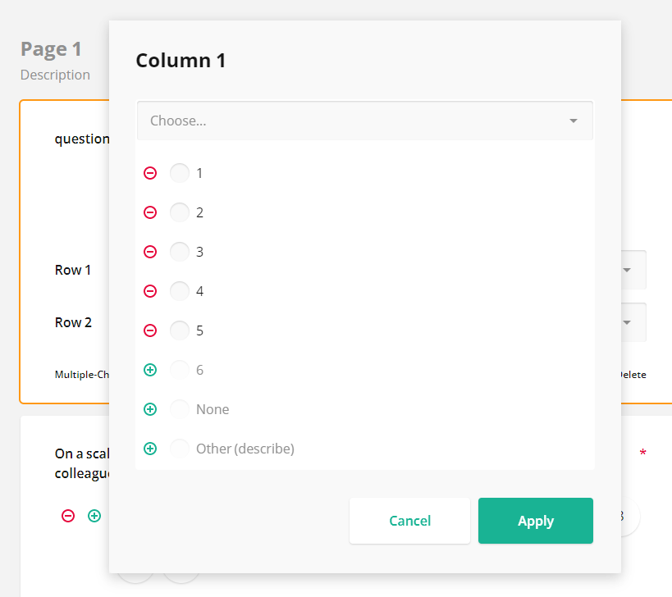The width and height of the screenshot is (672, 597).
Task: Remove option 3 using red minus icon
Action: click(x=150, y=252)
